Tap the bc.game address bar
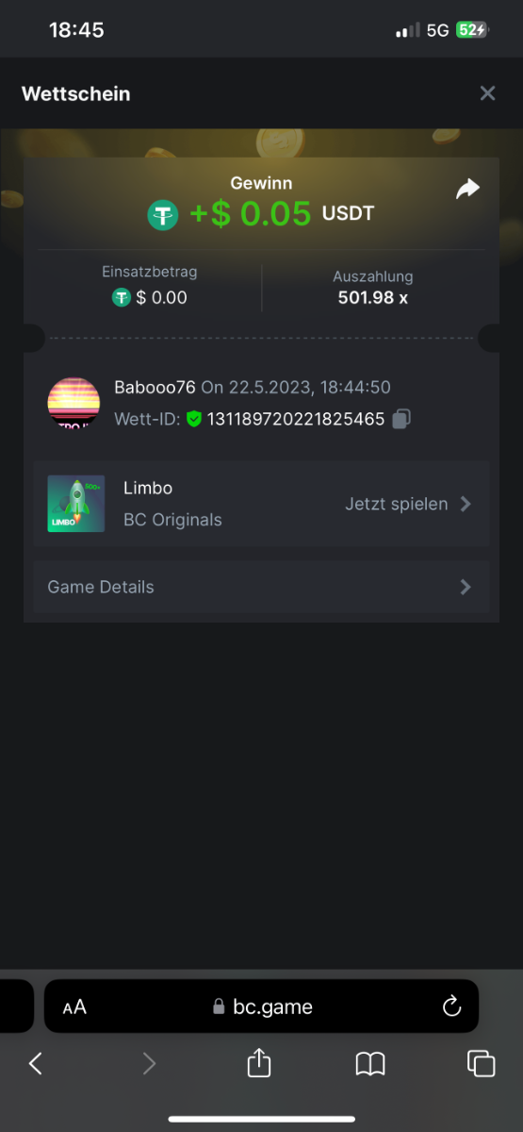The width and height of the screenshot is (523, 1132). point(261,1007)
